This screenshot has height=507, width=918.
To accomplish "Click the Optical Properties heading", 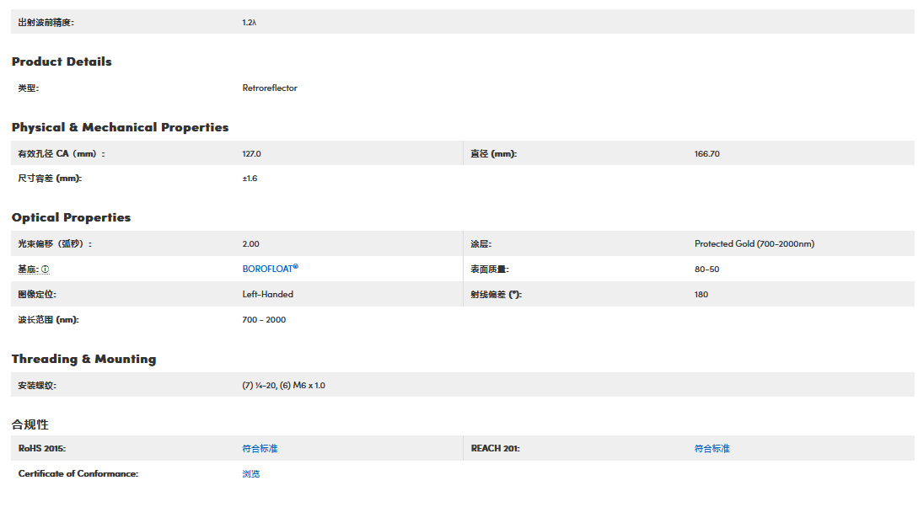I will click(72, 217).
